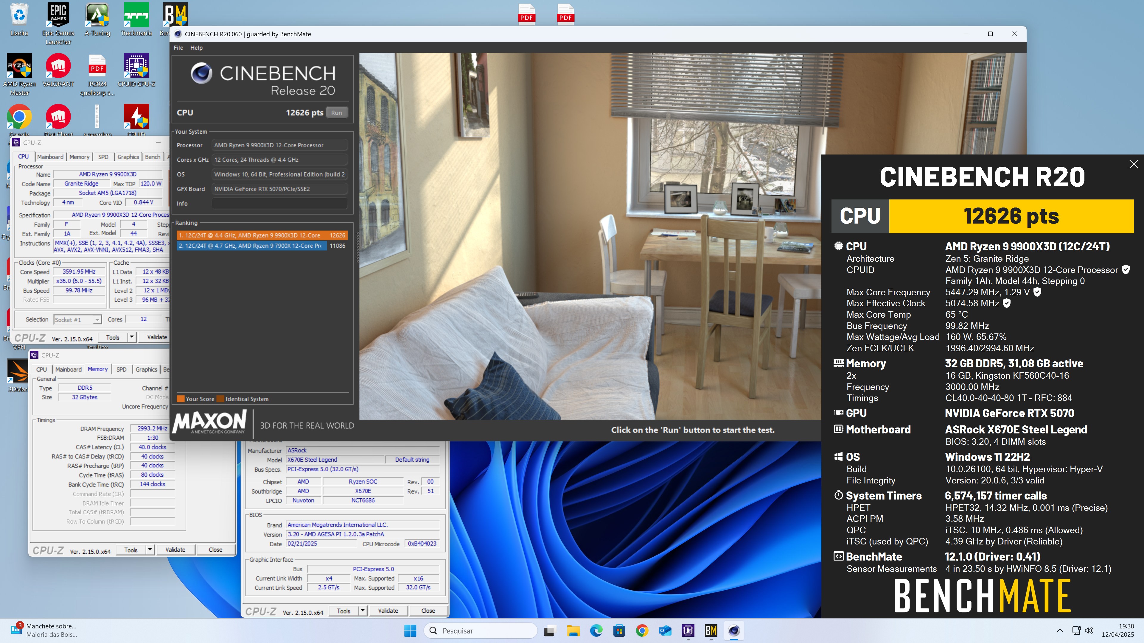
Task: Switch to Bench tab in top CPU-Z window
Action: point(153,157)
